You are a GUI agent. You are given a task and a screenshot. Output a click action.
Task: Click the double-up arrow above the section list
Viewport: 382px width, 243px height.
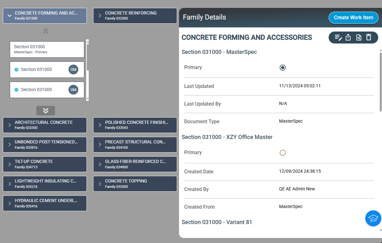pyautogui.click(x=45, y=31)
